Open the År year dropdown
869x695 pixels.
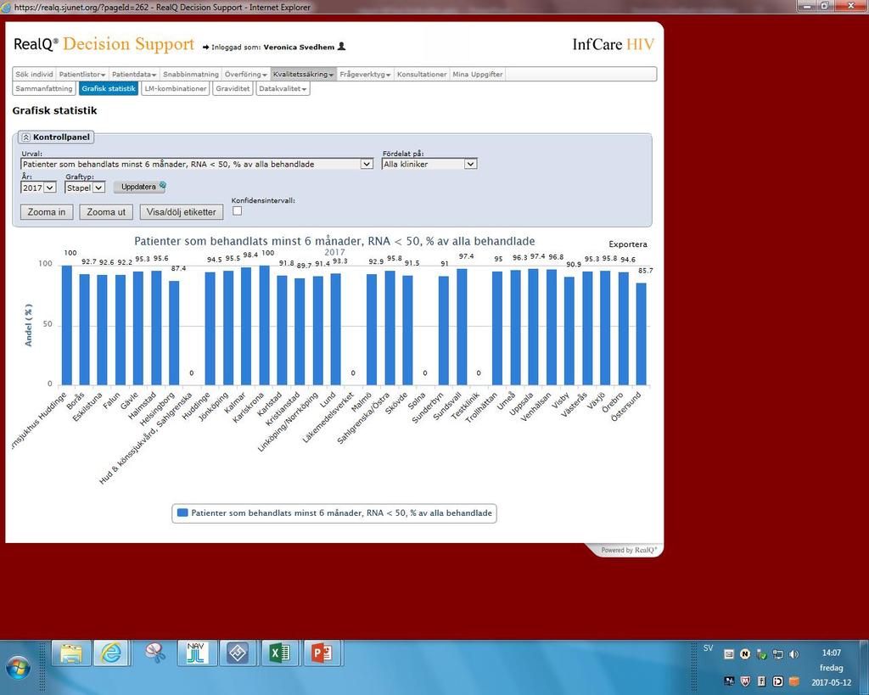click(38, 188)
